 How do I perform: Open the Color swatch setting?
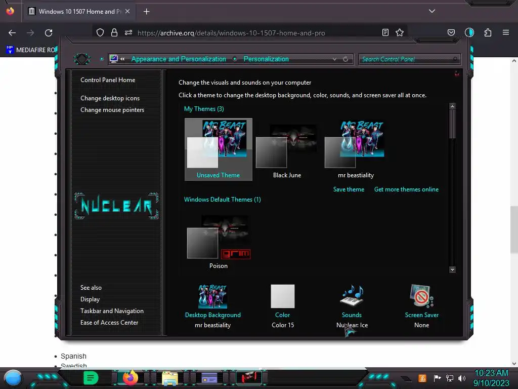click(x=282, y=296)
